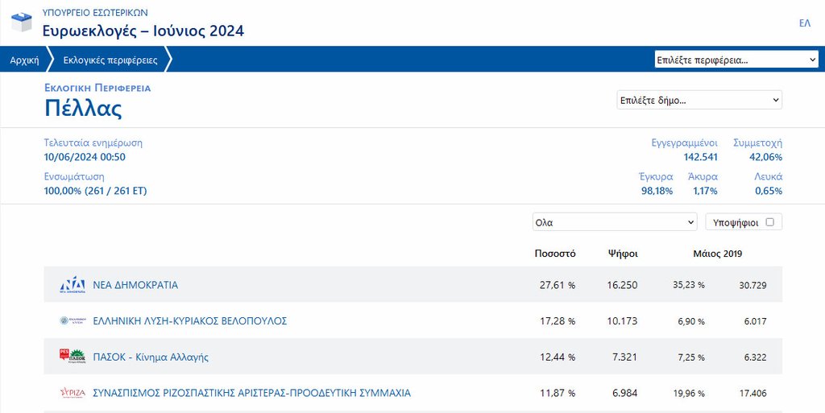Viewport: 825px width, 413px height.
Task: Click Elliniki Lysi 2019 percentage 6,90 %
Action: point(690,321)
